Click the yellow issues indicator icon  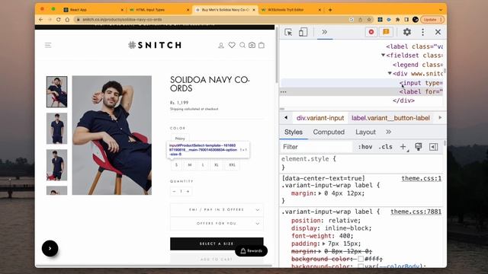tap(386, 32)
